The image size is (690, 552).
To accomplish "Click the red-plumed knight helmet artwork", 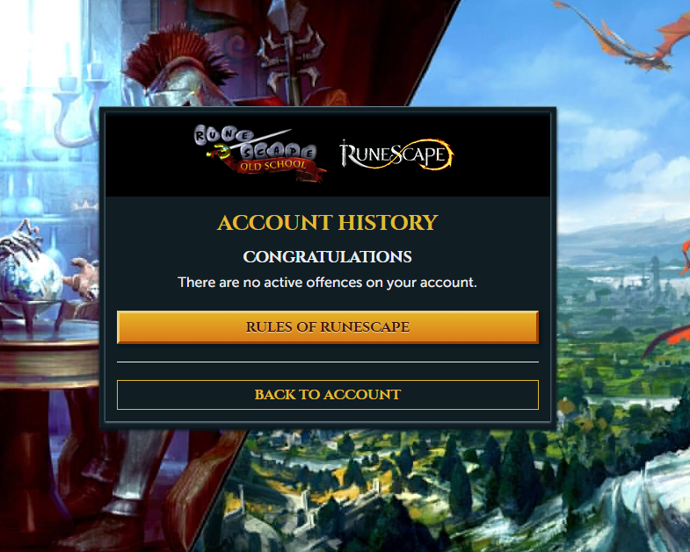I will pos(176,70).
